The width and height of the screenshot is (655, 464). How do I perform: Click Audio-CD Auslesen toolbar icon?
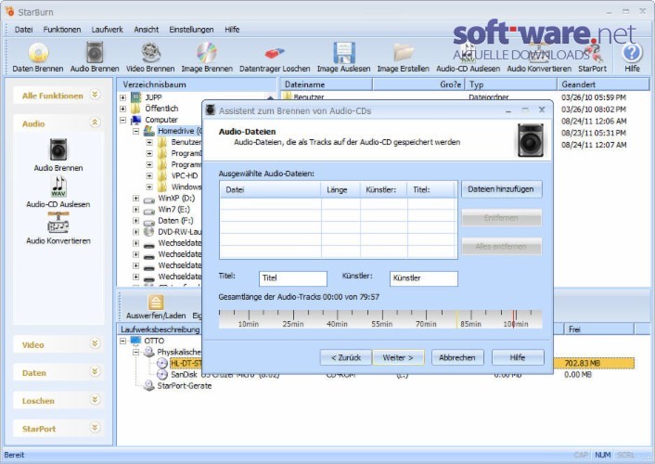coord(468,53)
